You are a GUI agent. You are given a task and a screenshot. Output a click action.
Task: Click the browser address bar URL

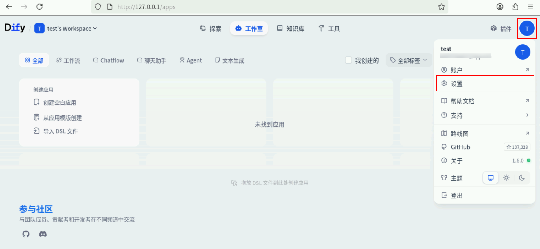(146, 7)
